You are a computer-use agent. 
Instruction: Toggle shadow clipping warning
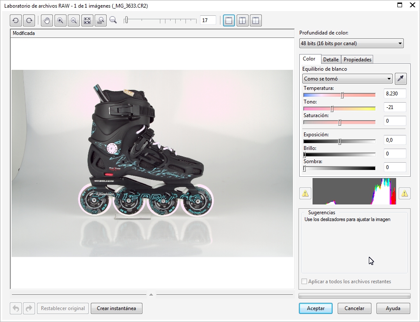(305, 193)
